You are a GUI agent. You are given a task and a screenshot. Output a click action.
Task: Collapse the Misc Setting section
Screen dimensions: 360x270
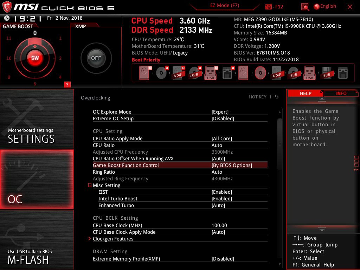[90, 185]
